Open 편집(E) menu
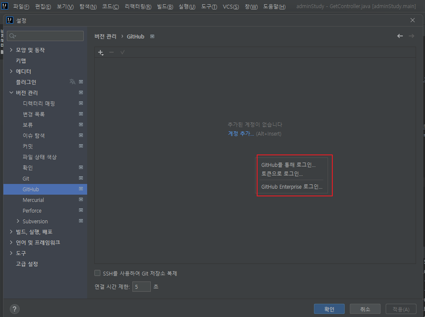 pos(43,6)
